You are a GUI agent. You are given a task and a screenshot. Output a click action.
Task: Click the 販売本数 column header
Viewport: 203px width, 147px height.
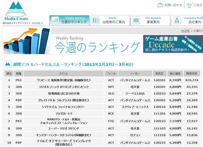[x=192, y=74]
